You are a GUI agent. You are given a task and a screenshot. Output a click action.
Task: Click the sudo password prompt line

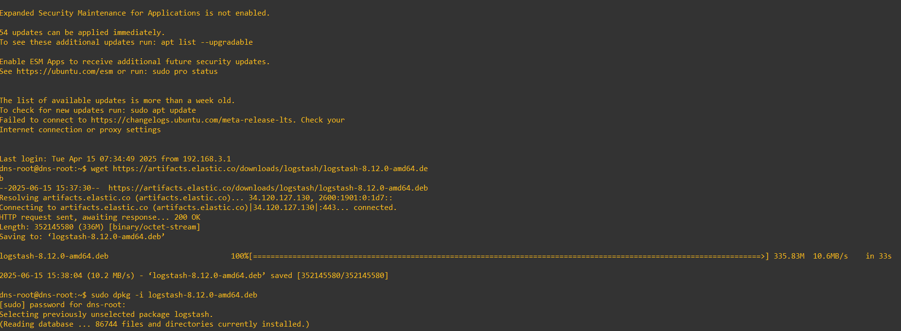pyautogui.click(x=63, y=305)
